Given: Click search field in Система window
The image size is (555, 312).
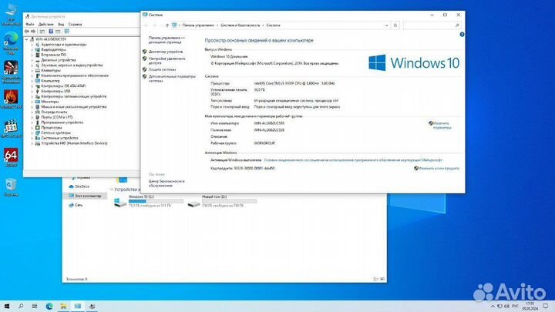Looking at the screenshot, I should (x=432, y=25).
